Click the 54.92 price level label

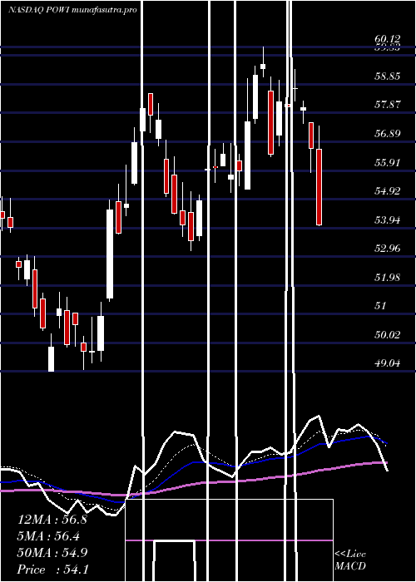click(x=388, y=190)
